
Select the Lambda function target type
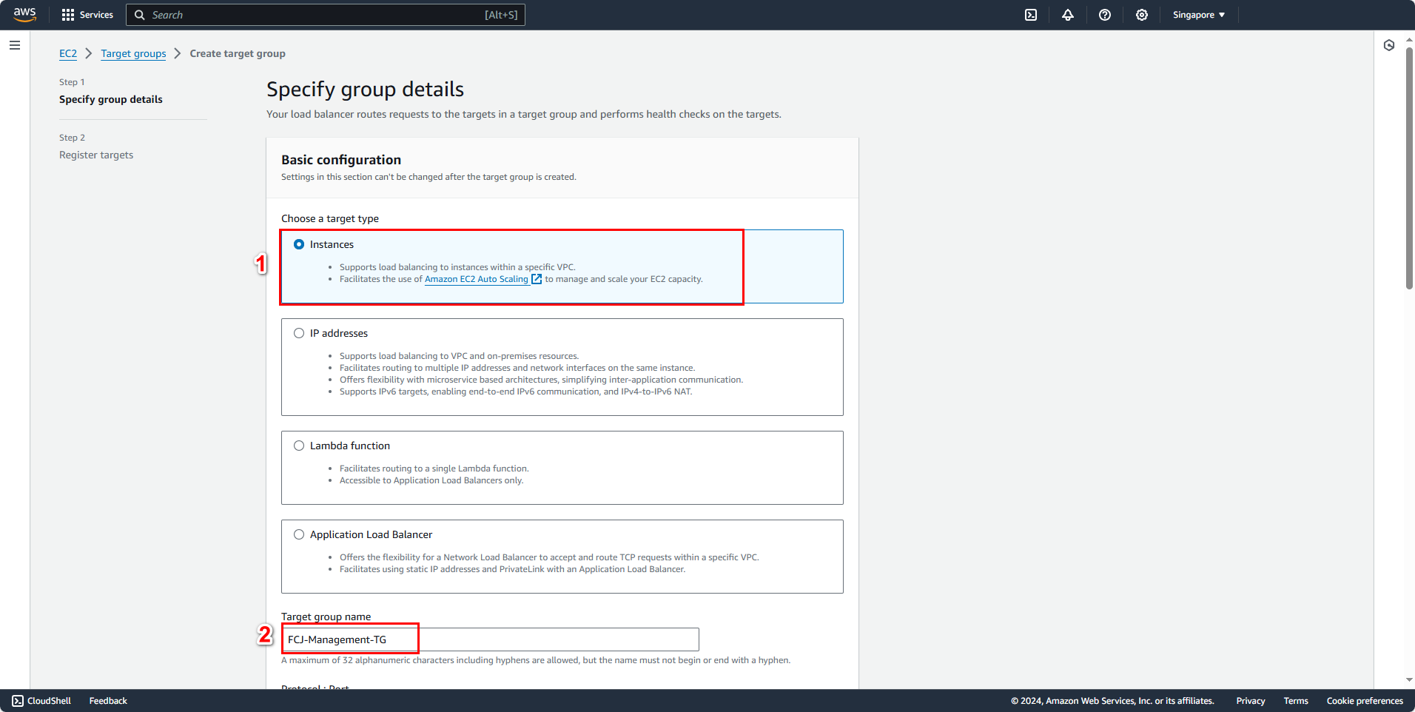click(299, 446)
